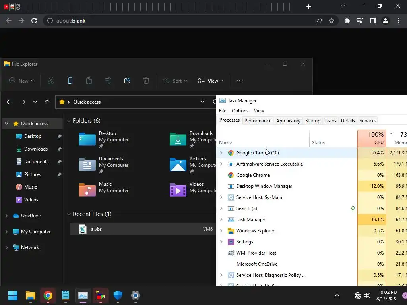Open the Options menu in Task Manager
Screen dimensions: 407x305
(x=240, y=111)
